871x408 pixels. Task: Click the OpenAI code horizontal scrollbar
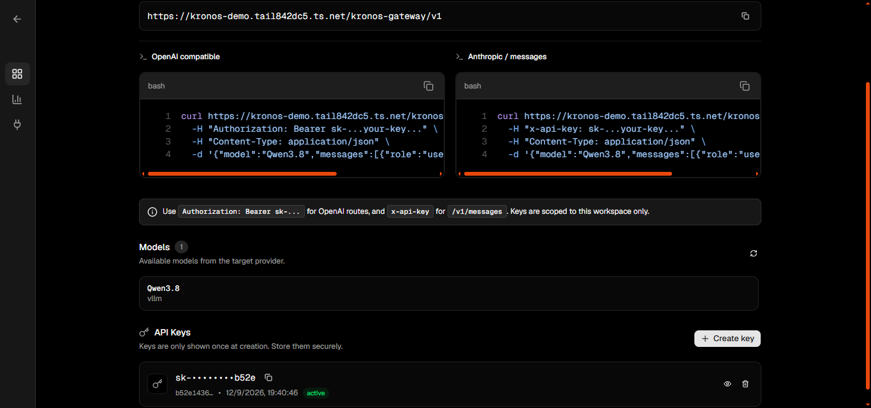click(242, 173)
